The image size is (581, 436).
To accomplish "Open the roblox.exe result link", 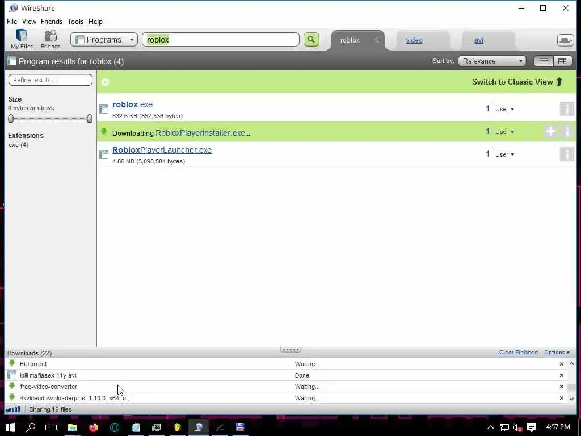I will tap(132, 104).
